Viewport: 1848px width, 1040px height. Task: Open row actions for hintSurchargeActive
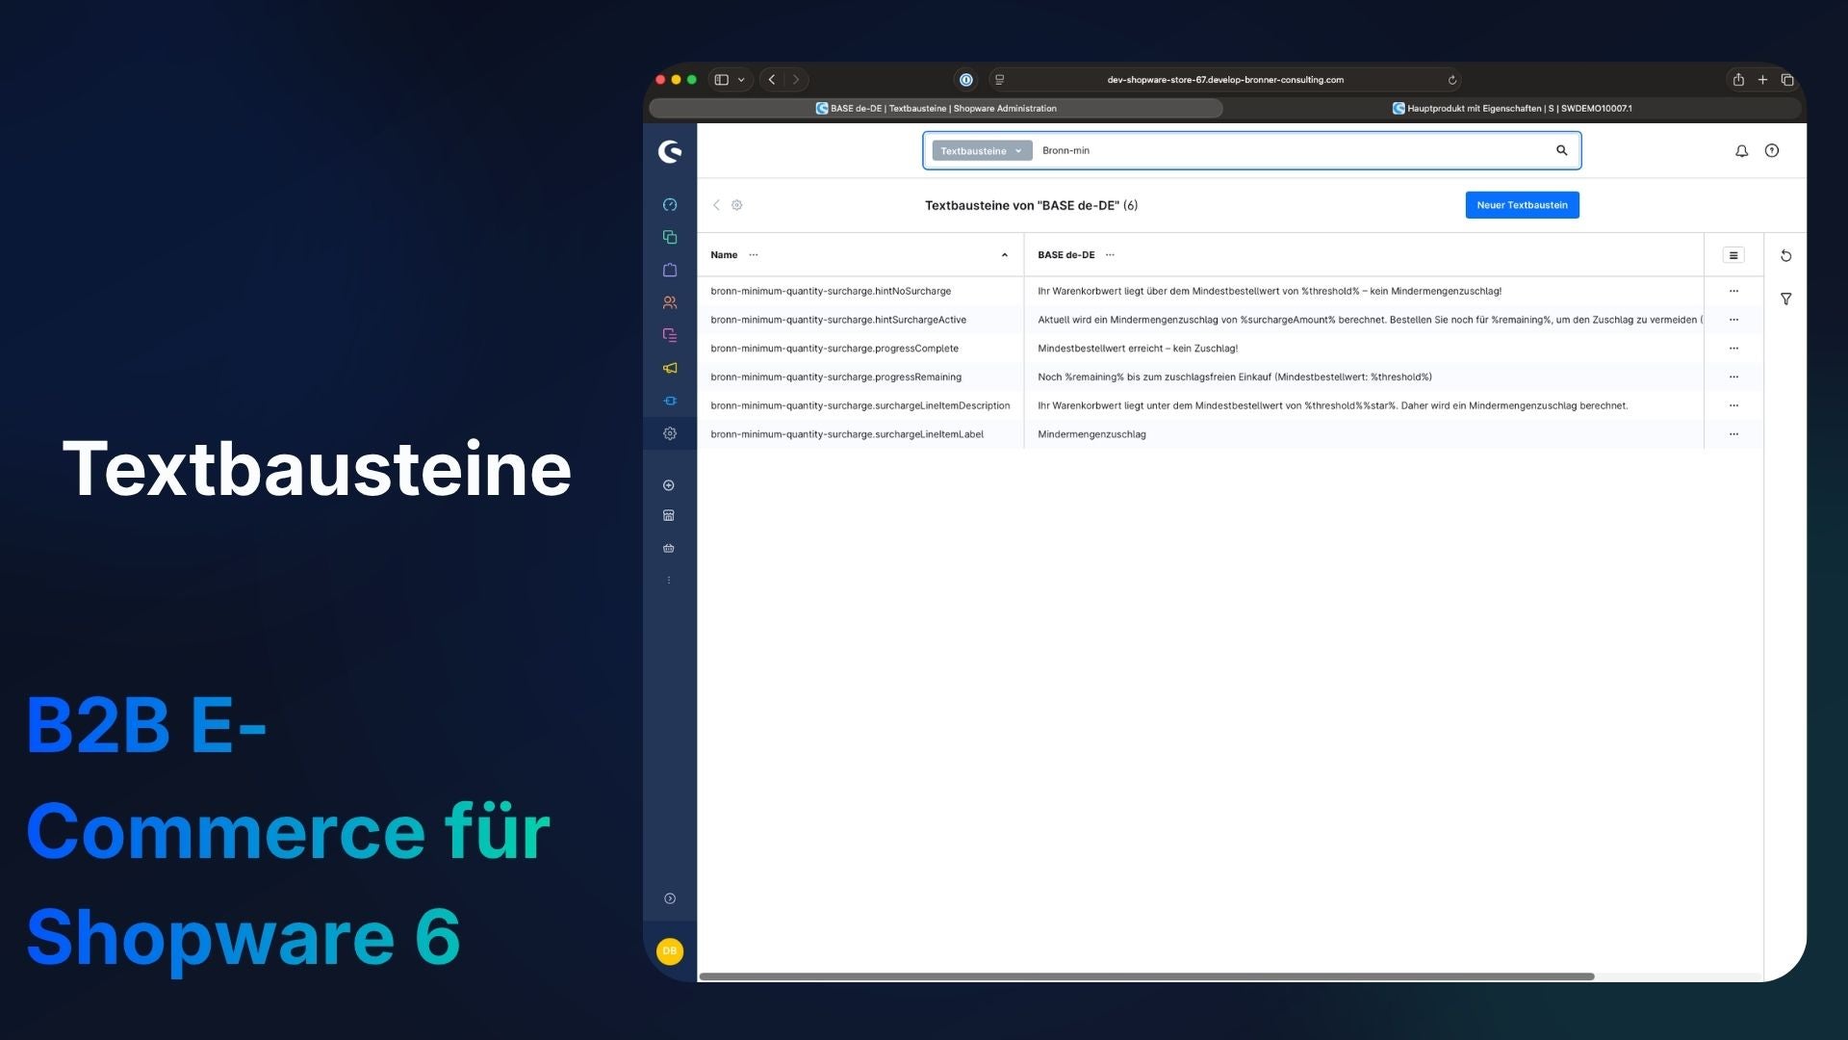[x=1733, y=320]
